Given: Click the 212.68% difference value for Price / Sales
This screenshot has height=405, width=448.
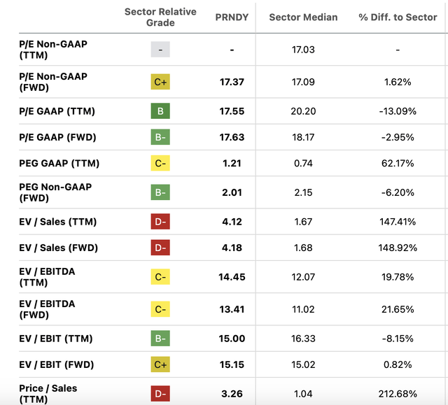Looking at the screenshot, I should tap(396, 394).
